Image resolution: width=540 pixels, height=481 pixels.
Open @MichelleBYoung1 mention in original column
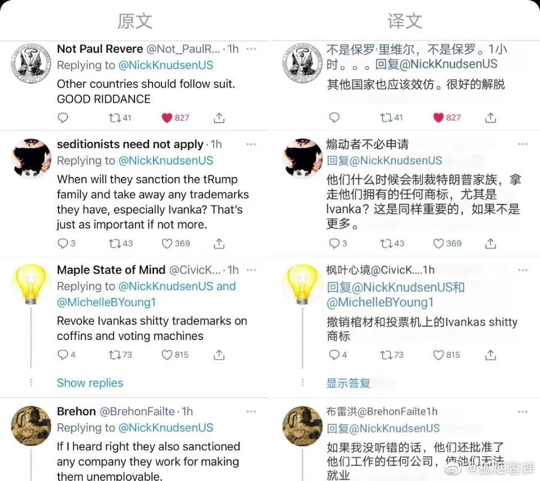(x=106, y=302)
